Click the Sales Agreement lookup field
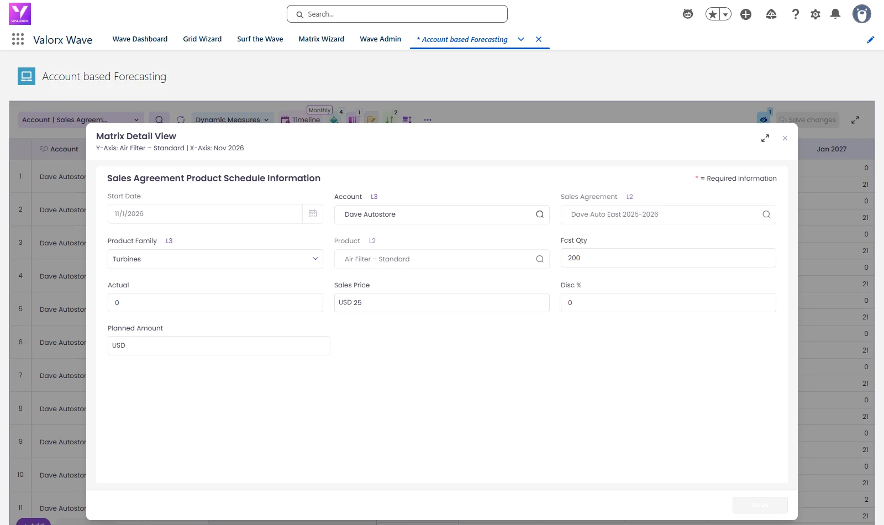This screenshot has height=525, width=884. 668,214
